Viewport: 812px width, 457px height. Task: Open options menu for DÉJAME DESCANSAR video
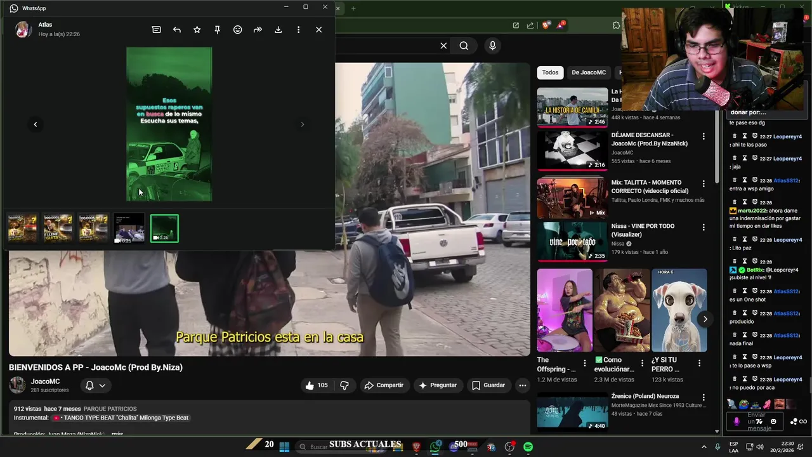703,136
